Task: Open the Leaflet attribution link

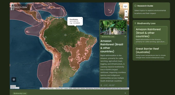Action: click(x=44, y=88)
